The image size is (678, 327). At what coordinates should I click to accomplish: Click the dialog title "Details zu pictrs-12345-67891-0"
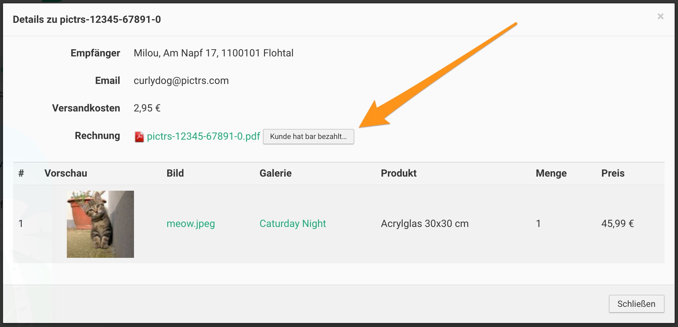coord(87,19)
